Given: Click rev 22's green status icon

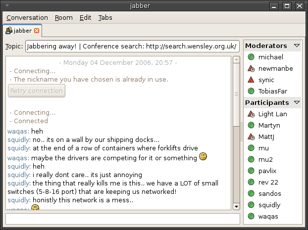Looking at the screenshot, I should coord(251,182).
